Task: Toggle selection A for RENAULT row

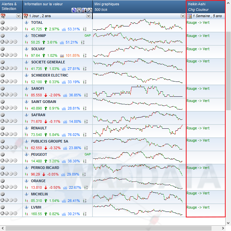Action: click(2, 134)
